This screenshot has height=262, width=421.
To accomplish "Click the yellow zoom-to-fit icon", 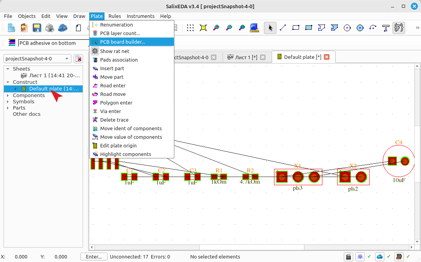I will (x=203, y=28).
